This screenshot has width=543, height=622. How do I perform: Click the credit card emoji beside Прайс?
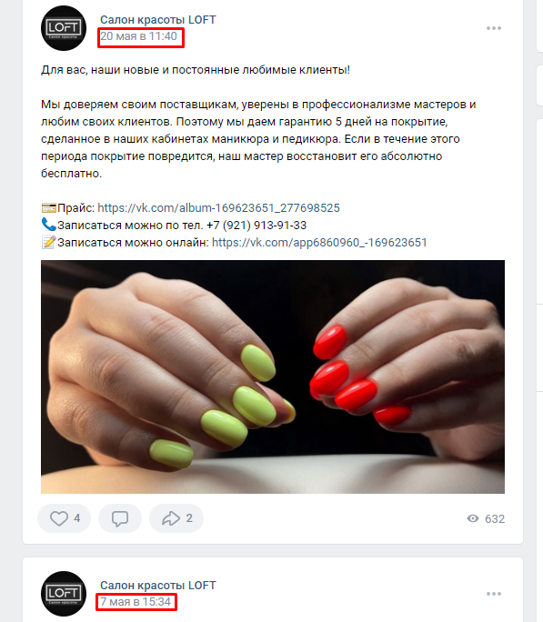49,208
